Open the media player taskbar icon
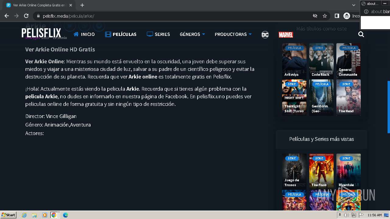 pyautogui.click(x=45, y=215)
